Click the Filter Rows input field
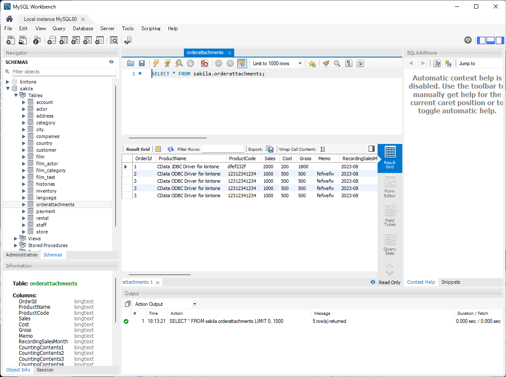 click(x=223, y=149)
